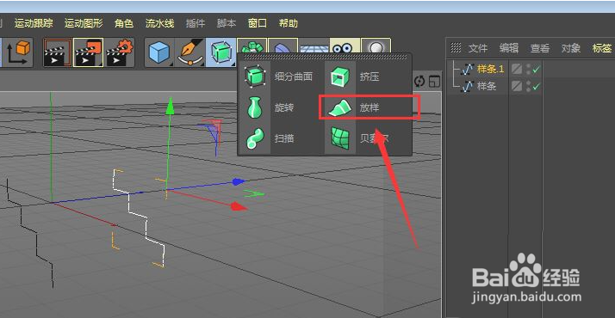The height and width of the screenshot is (318, 615).
Task: Open the 插件 menu
Action: click(x=196, y=23)
